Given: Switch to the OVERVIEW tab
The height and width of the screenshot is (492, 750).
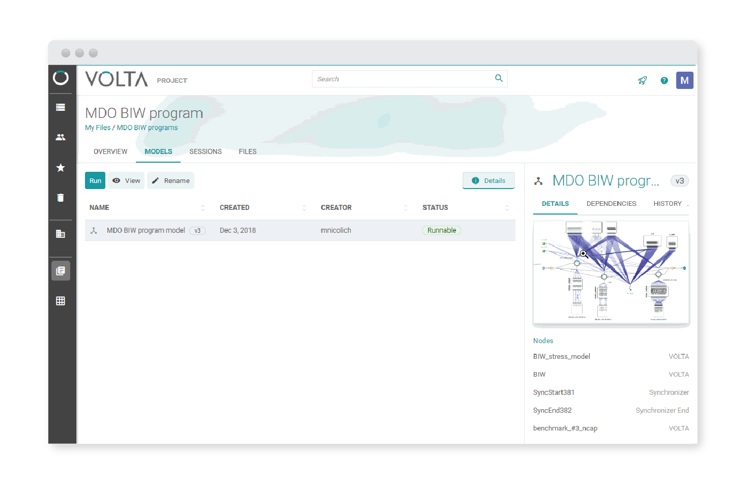Looking at the screenshot, I should click(110, 151).
